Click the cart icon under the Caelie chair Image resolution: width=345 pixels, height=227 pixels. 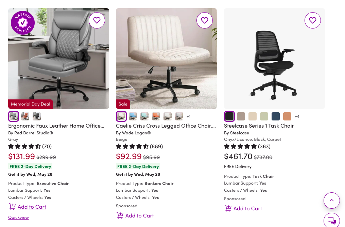(x=120, y=215)
